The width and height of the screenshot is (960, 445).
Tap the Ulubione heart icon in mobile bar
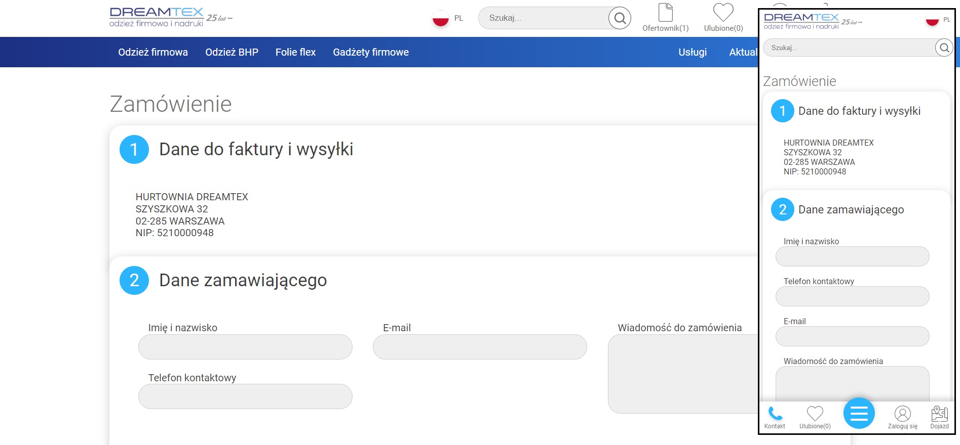tap(815, 414)
